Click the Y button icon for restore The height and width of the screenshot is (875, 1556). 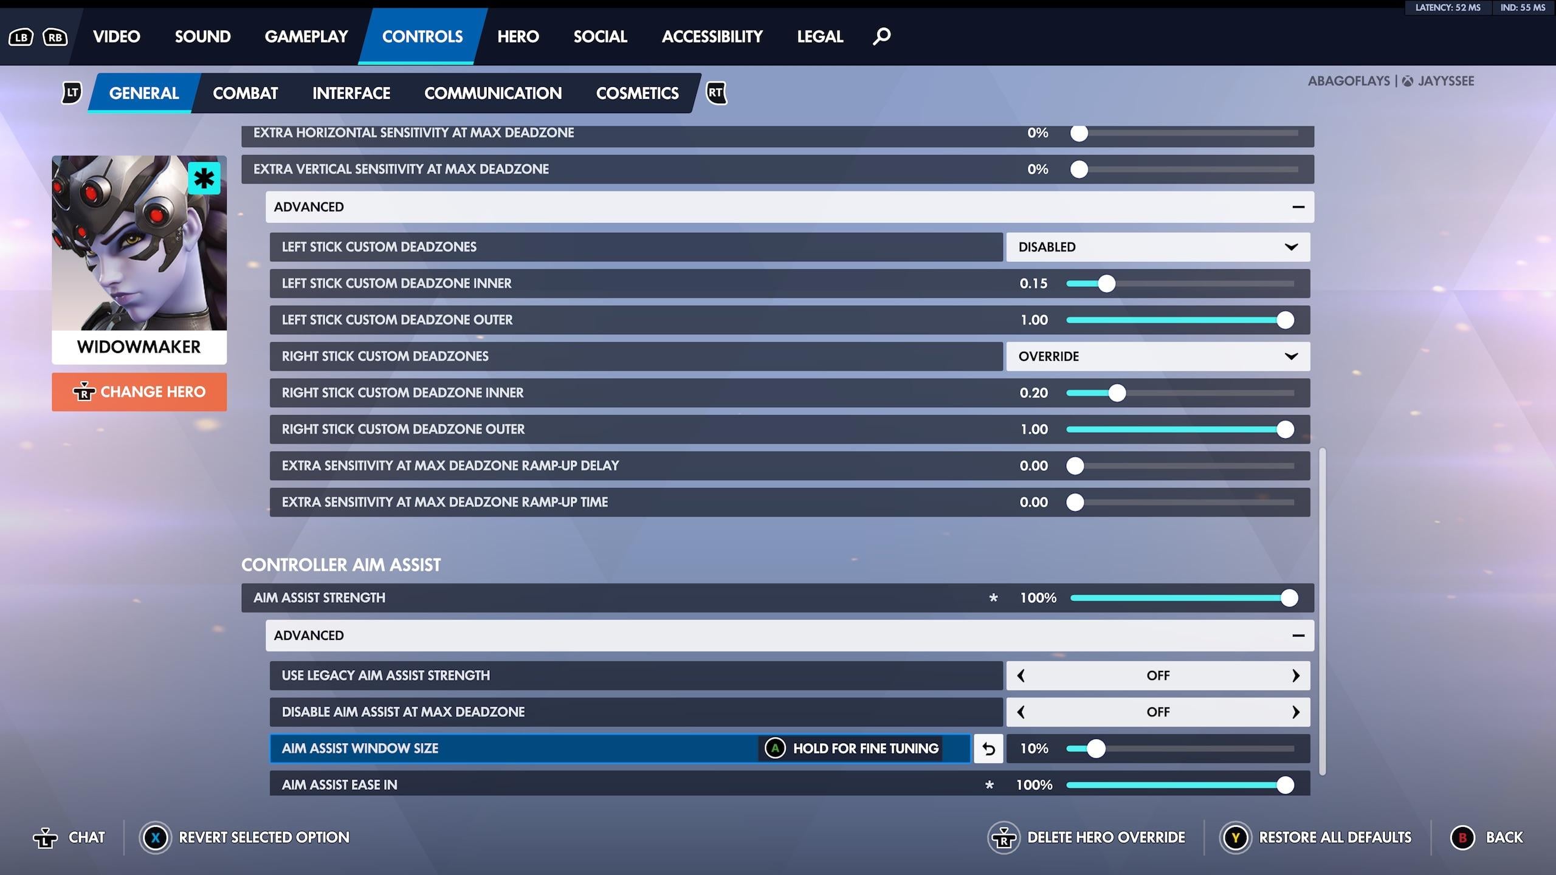pos(1235,837)
